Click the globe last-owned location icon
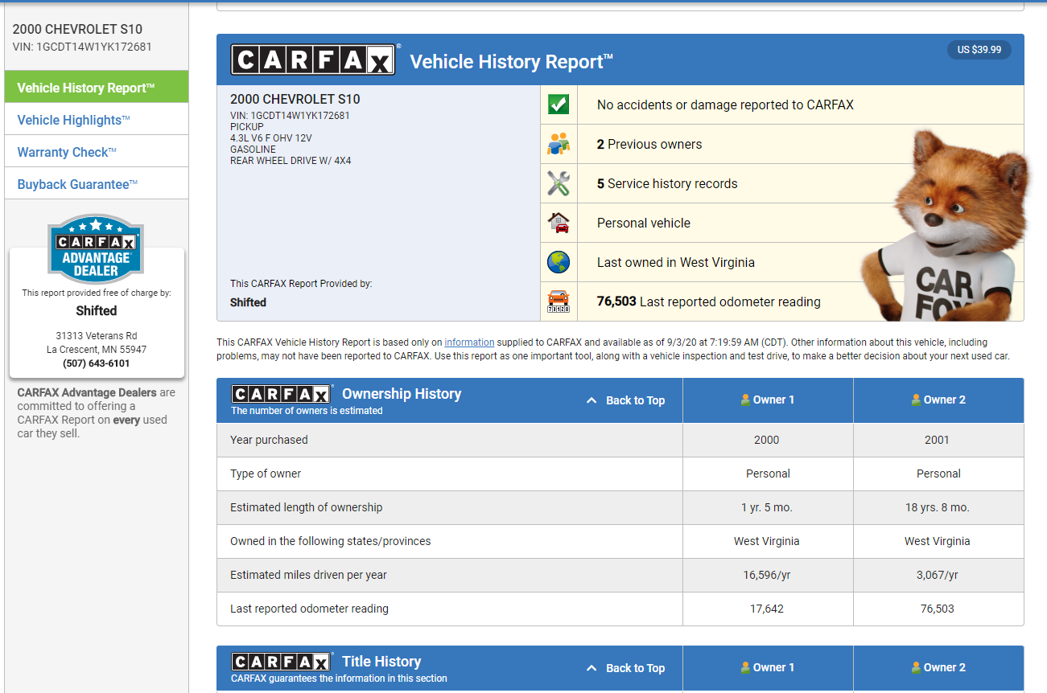Image resolution: width=1047 pixels, height=693 pixels. (x=558, y=262)
